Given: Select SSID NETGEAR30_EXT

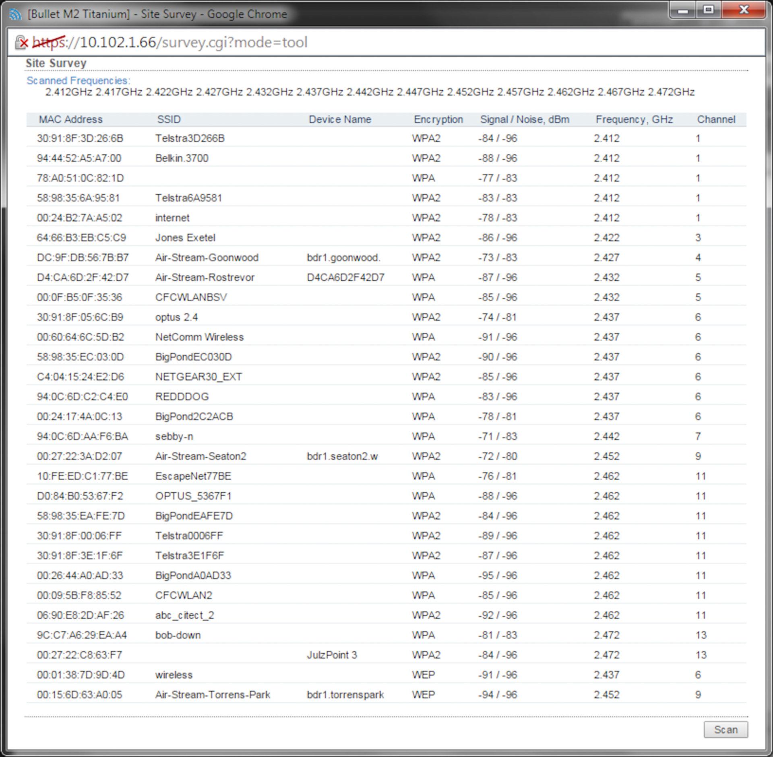Looking at the screenshot, I should (198, 376).
